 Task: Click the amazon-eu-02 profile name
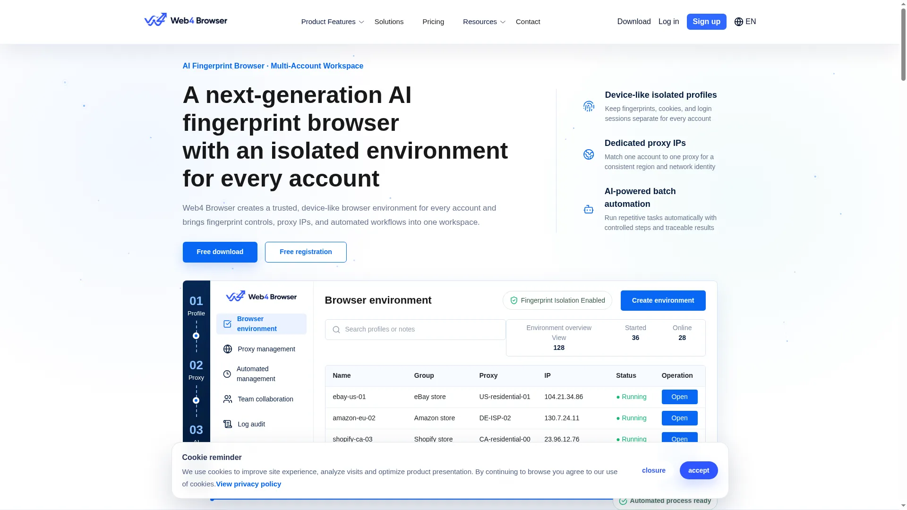pyautogui.click(x=354, y=418)
